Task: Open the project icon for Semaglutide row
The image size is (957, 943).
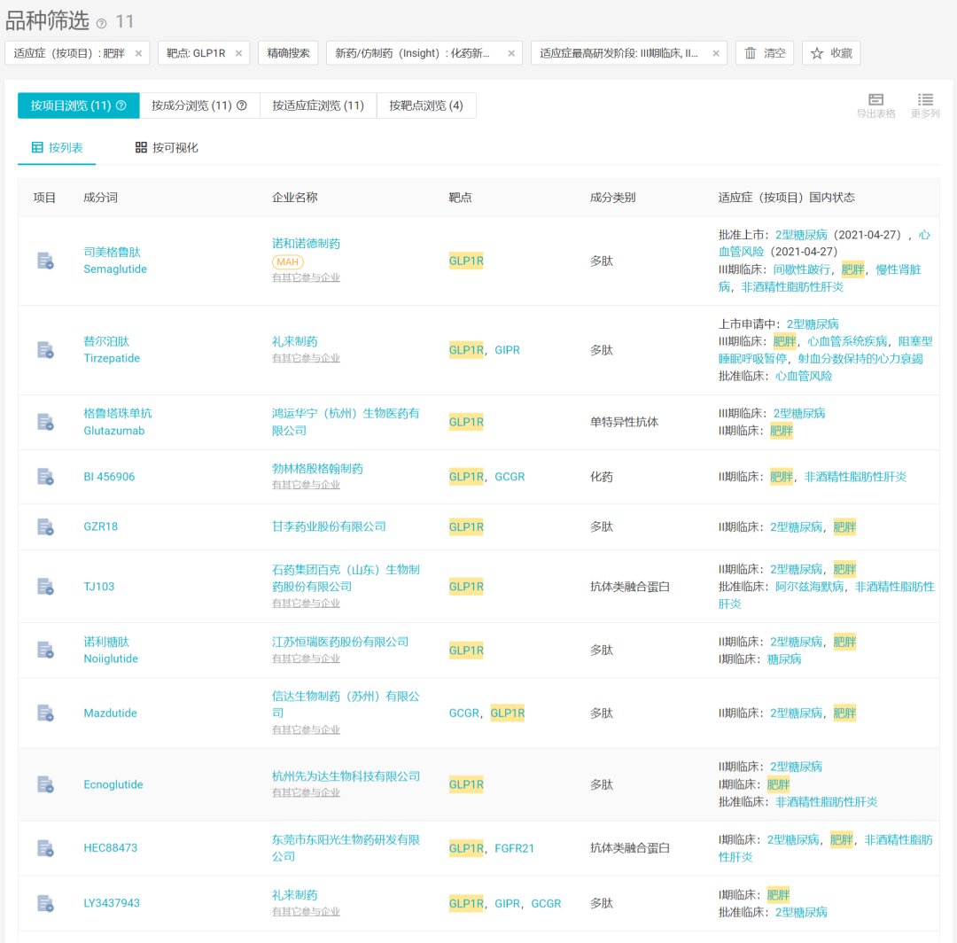Action: pyautogui.click(x=45, y=261)
